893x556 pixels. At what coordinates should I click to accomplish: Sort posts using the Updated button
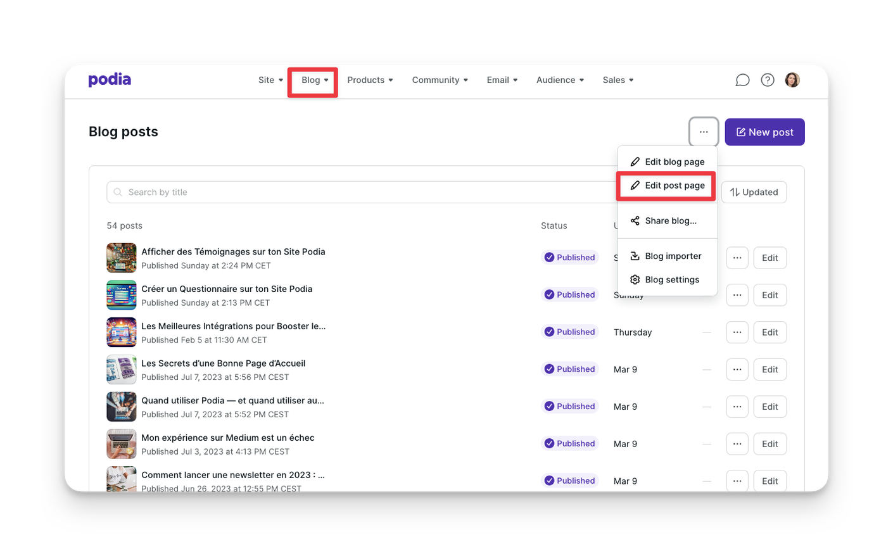click(754, 192)
